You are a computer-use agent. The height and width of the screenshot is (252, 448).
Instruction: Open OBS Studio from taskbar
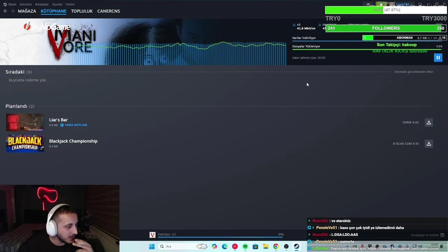pos(286,246)
